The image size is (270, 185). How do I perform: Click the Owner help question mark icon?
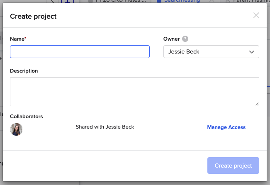click(185, 39)
